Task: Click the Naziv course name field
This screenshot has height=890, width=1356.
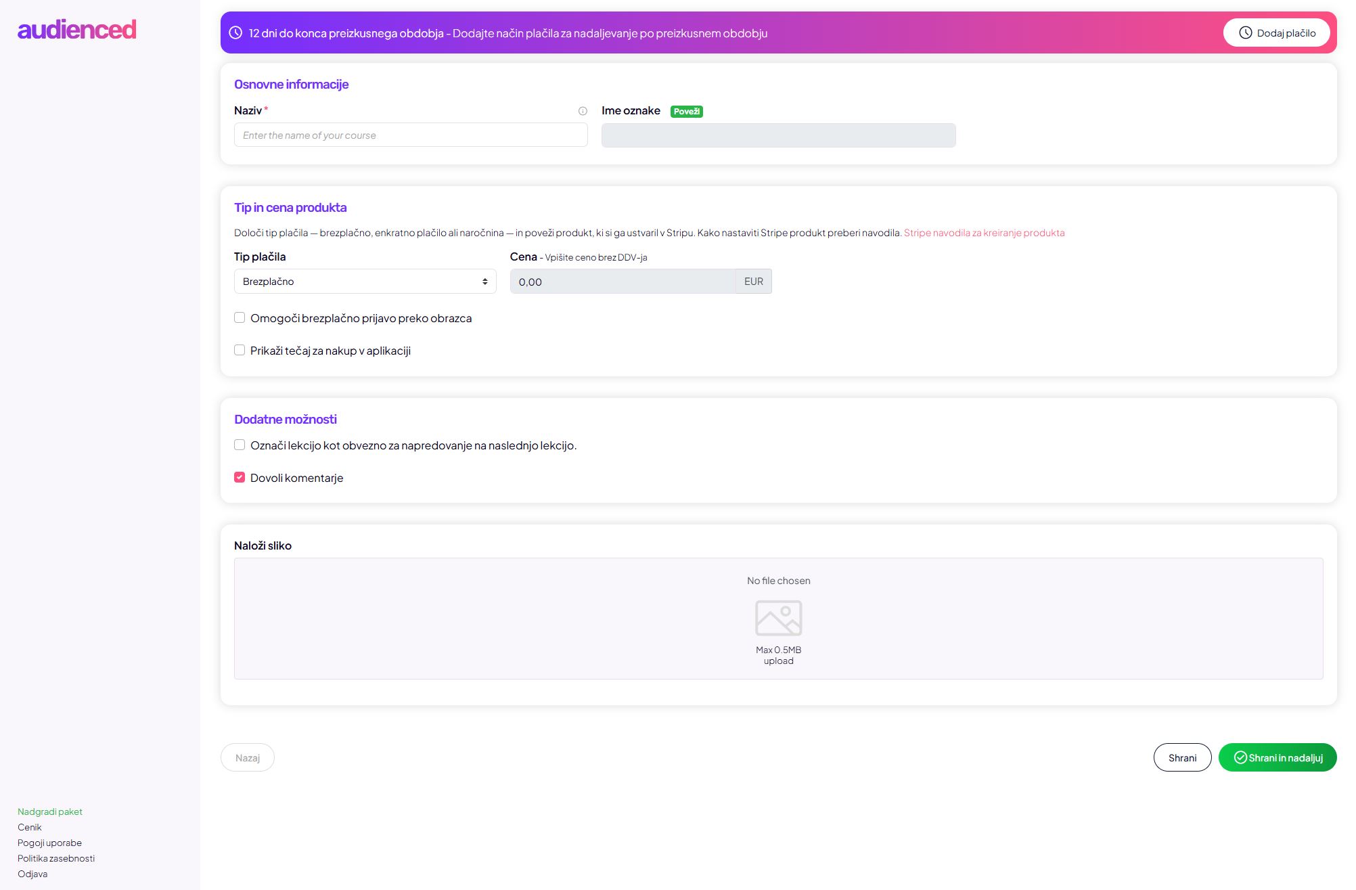Action: click(x=411, y=135)
